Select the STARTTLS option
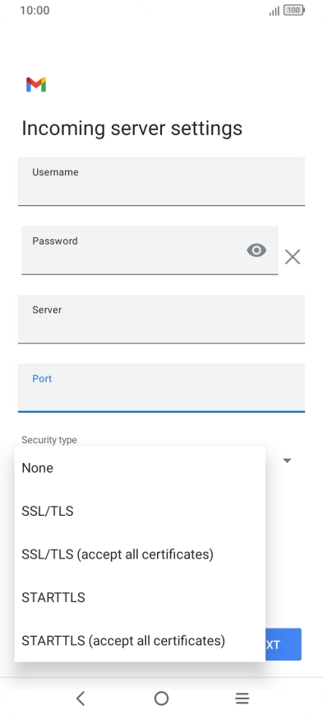323x720 pixels. tap(140, 597)
